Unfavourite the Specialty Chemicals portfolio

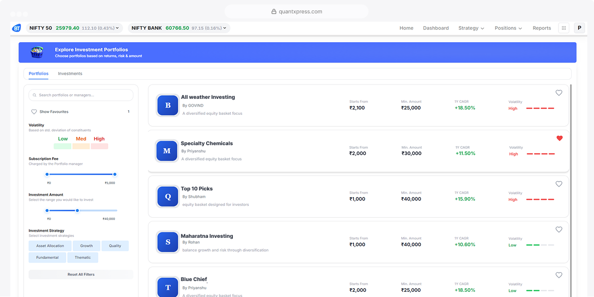pos(559,138)
